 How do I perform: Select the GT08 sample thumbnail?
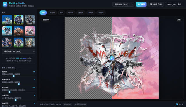19,43
